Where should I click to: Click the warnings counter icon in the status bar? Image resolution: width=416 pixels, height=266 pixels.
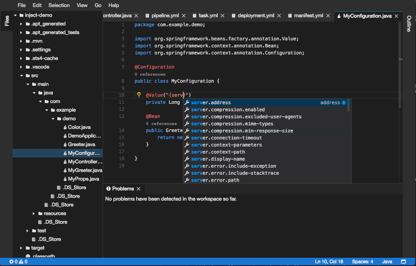[22, 261]
